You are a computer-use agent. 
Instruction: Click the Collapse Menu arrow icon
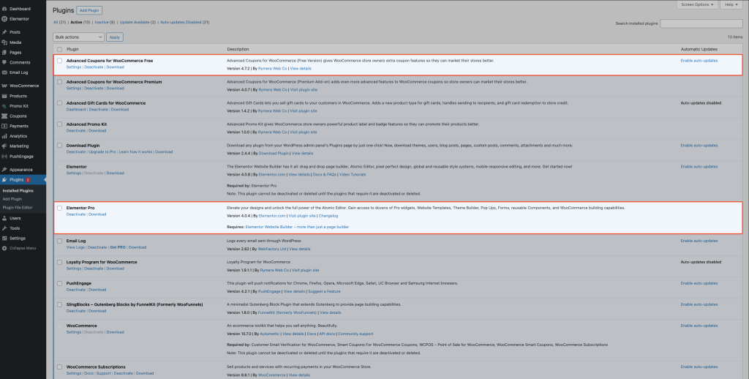[4, 249]
